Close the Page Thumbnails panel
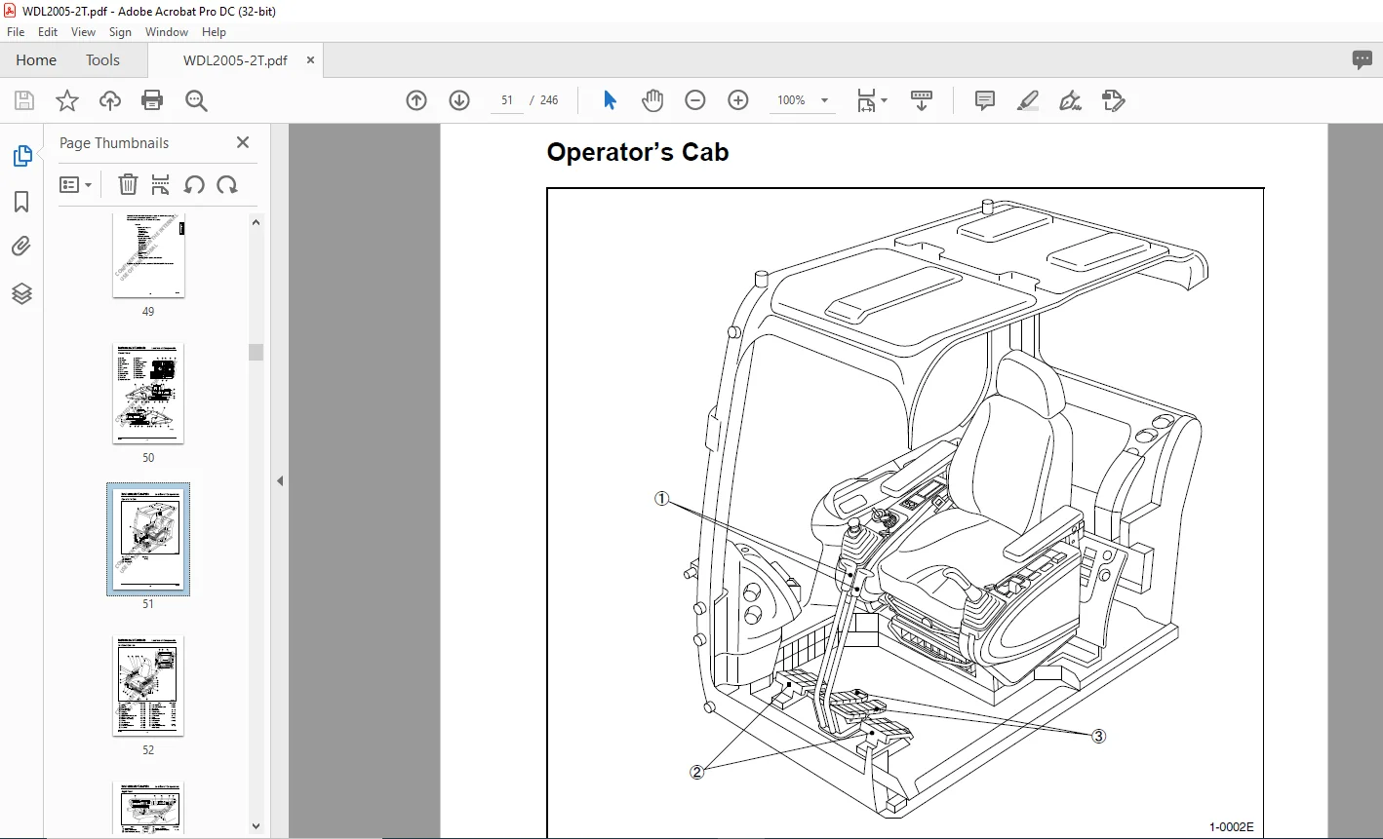This screenshot has width=1383, height=839. 243,142
